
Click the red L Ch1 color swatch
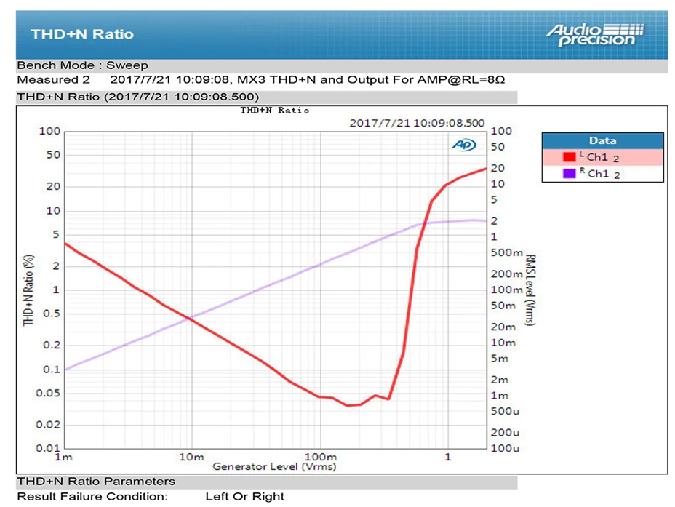point(569,157)
